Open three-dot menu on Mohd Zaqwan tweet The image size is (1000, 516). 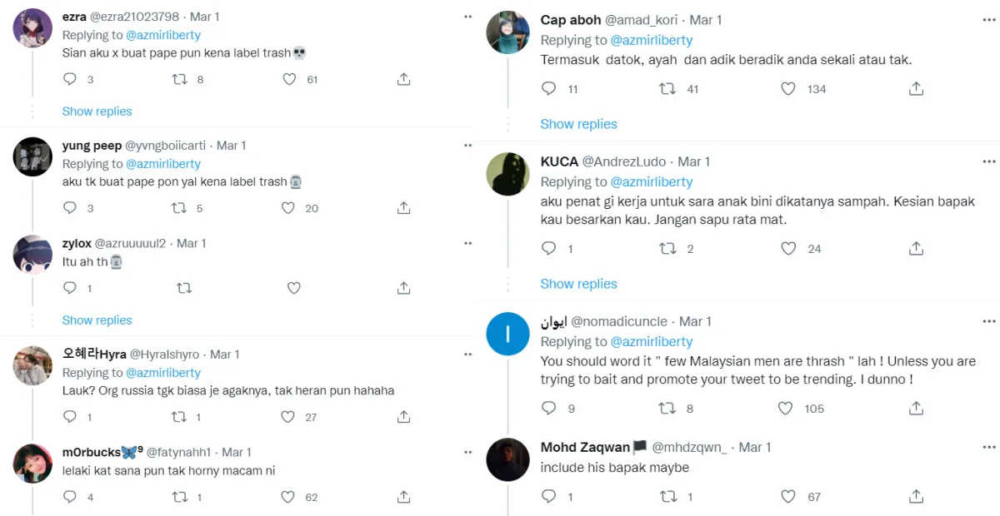987,447
